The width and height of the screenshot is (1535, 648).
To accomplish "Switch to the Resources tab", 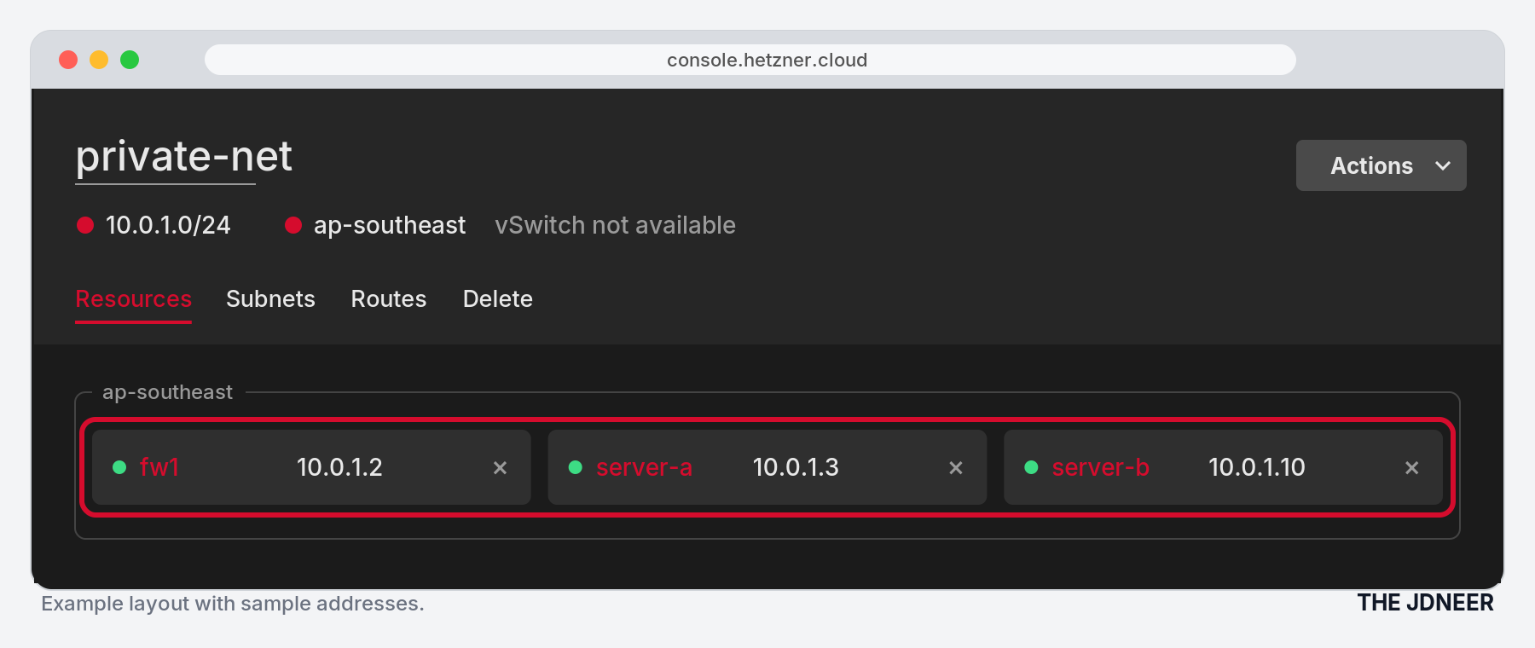I will 134,299.
